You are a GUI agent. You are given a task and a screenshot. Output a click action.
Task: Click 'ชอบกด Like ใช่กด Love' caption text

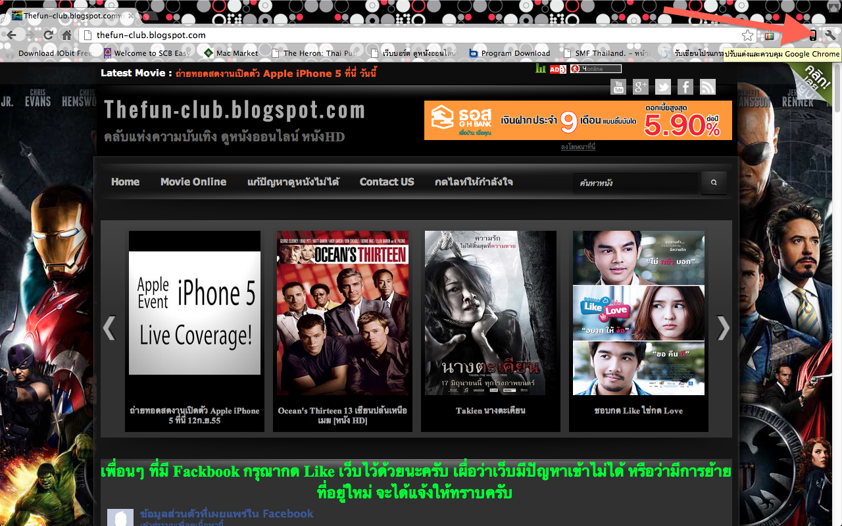(639, 411)
